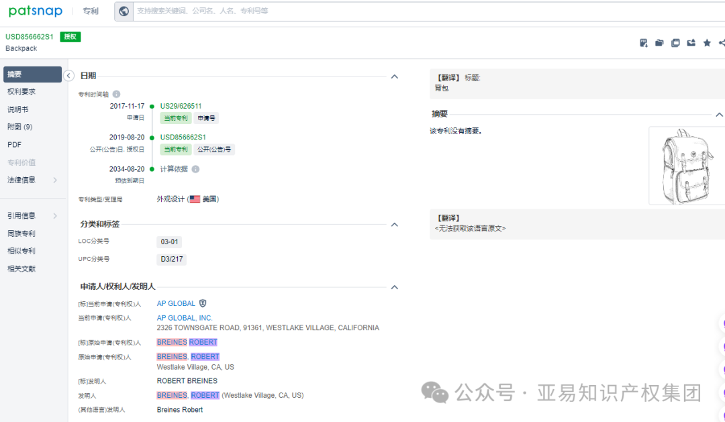Open the patent compare view icon
This screenshot has height=422, width=725.
675,42
